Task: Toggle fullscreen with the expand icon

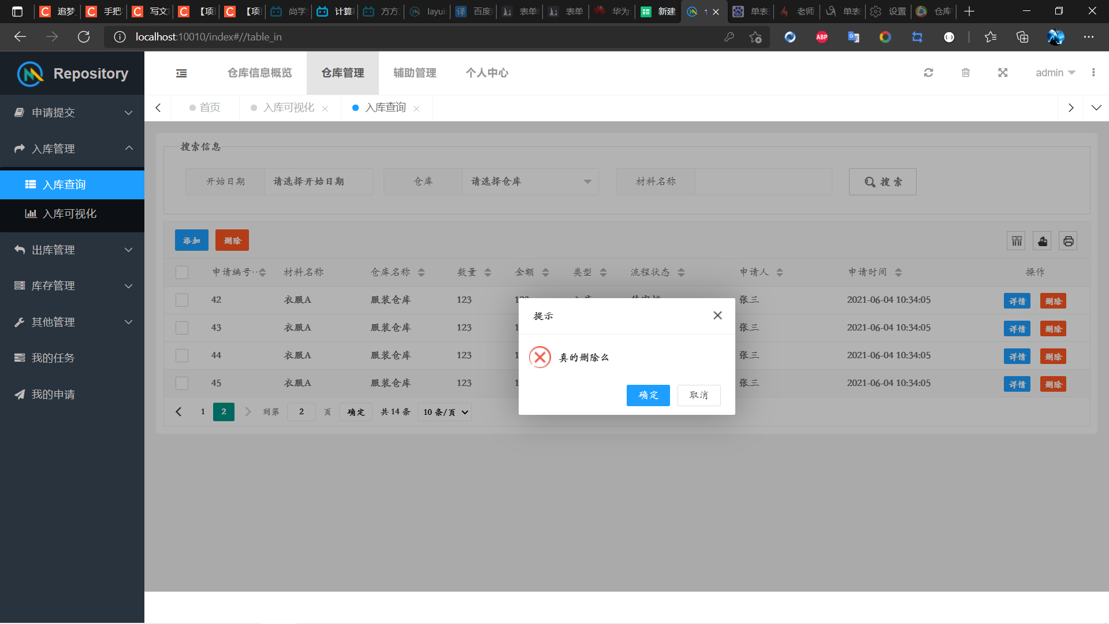Action: [1003, 73]
